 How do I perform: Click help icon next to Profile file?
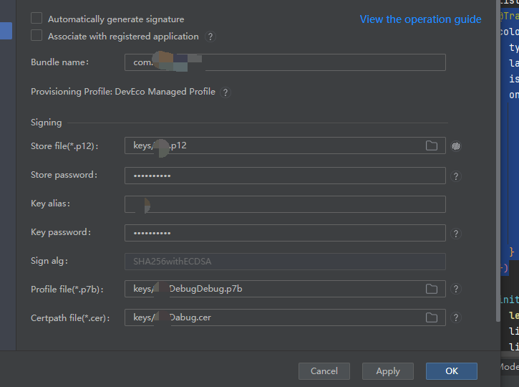456,289
